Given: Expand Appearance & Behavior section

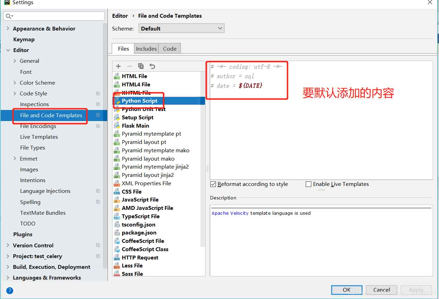Looking at the screenshot, I should point(8,28).
